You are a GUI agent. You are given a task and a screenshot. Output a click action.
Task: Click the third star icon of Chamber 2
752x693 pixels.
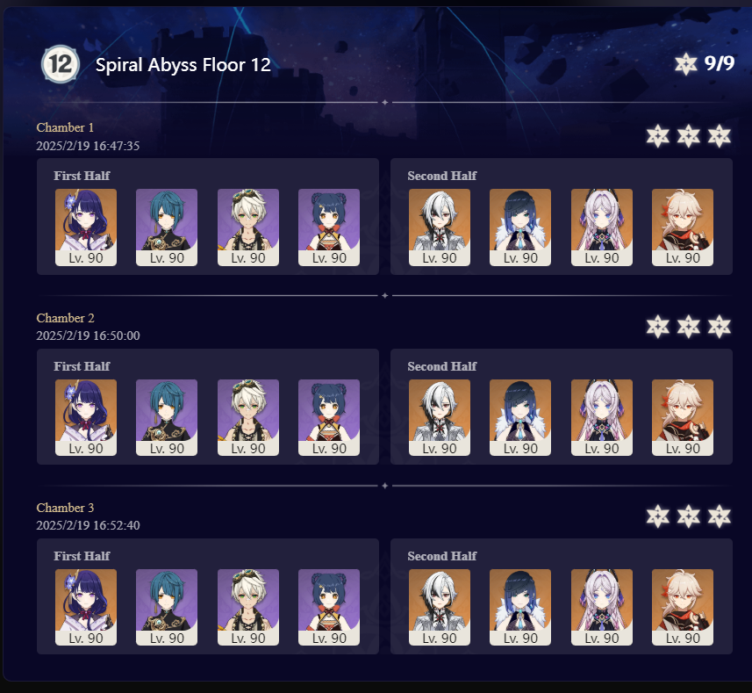click(719, 327)
